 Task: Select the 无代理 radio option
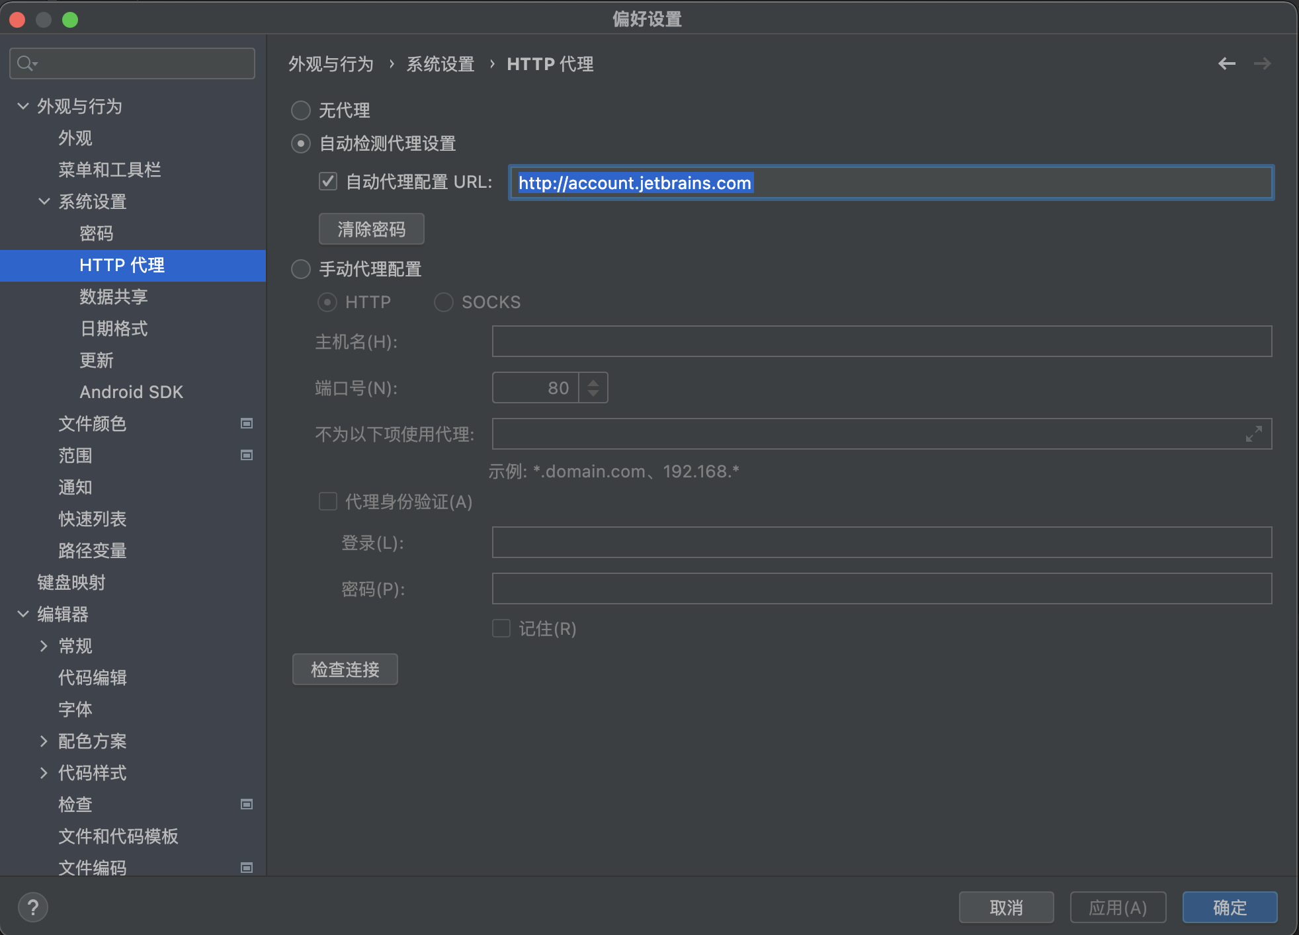coord(301,110)
